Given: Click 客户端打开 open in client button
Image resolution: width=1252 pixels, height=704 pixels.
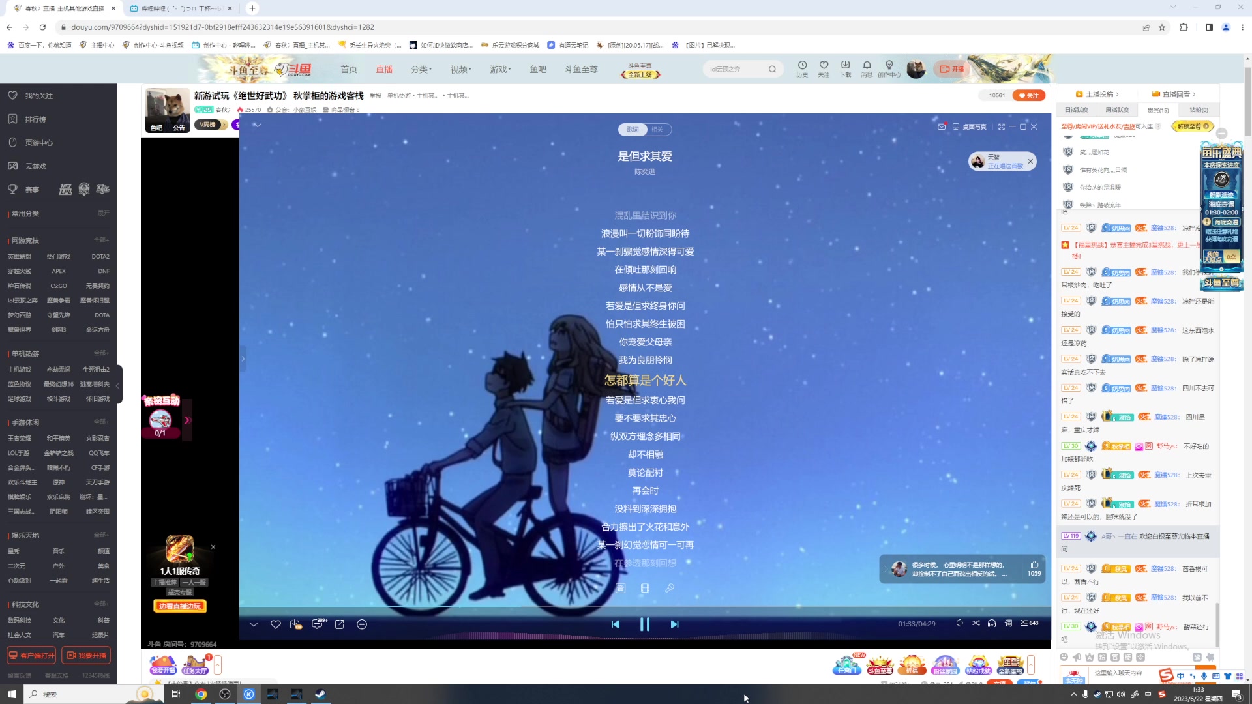Looking at the screenshot, I should (31, 655).
